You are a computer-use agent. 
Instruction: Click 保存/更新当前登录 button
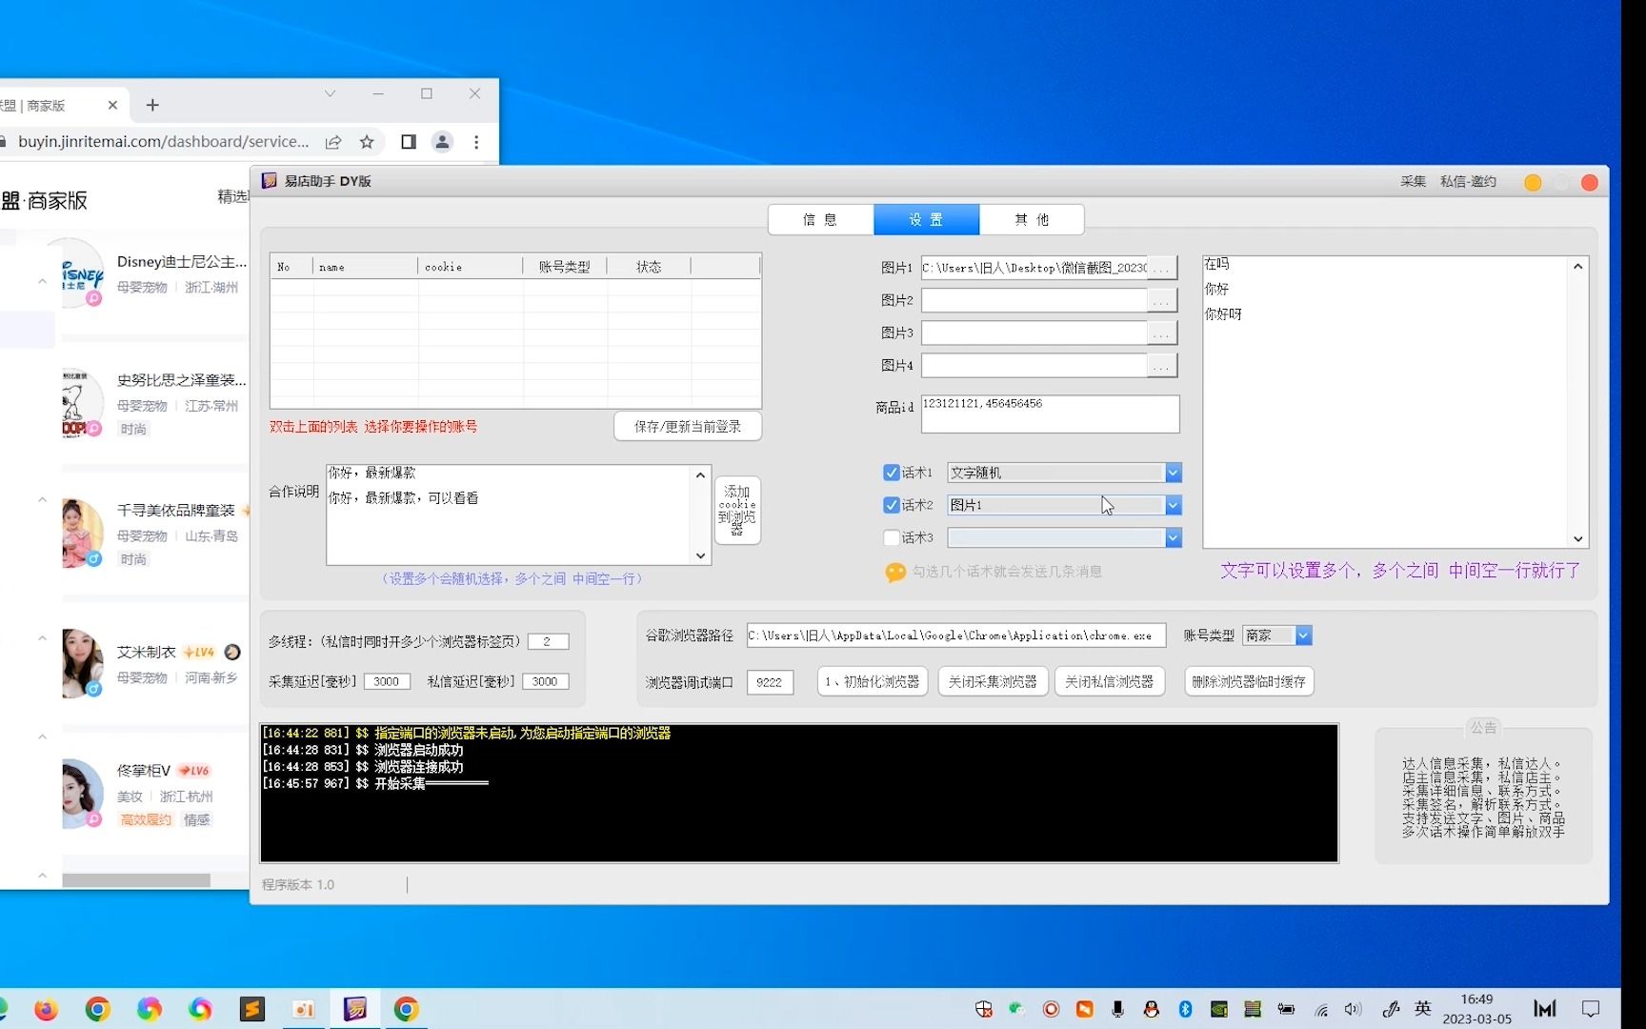pyautogui.click(x=688, y=426)
